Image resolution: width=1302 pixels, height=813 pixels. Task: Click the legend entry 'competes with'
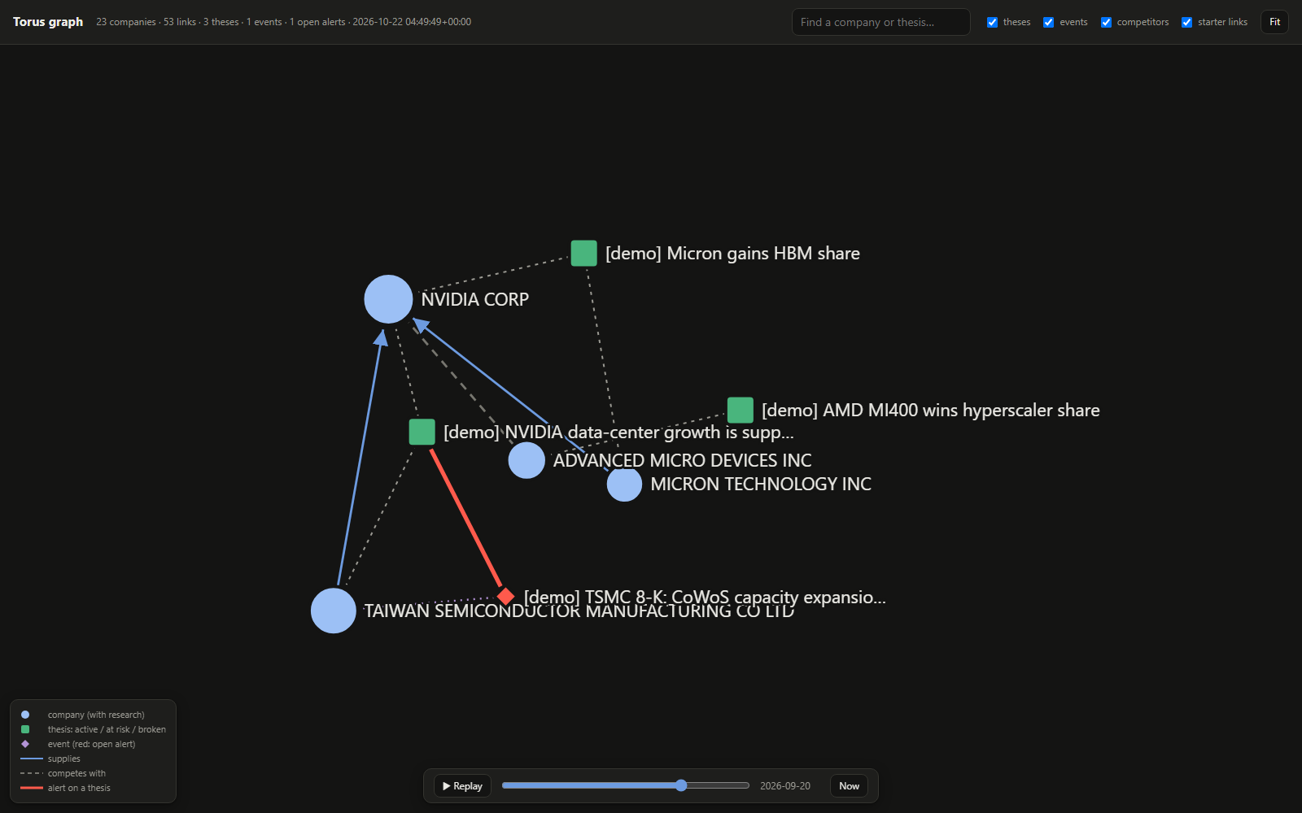76,773
